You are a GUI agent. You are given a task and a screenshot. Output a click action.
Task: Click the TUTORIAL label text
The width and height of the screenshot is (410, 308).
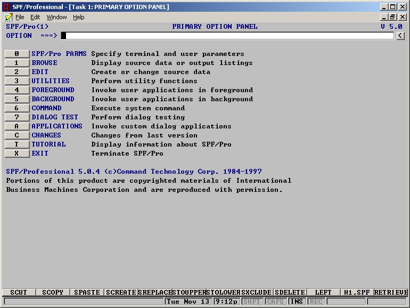point(48,144)
